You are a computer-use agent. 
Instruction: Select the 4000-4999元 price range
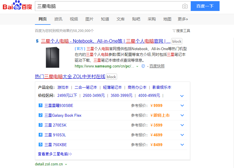[149, 95]
